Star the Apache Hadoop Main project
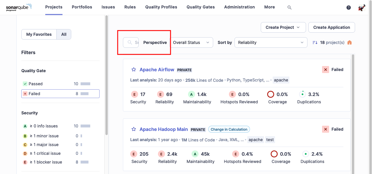The width and height of the screenshot is (372, 174). click(x=134, y=129)
